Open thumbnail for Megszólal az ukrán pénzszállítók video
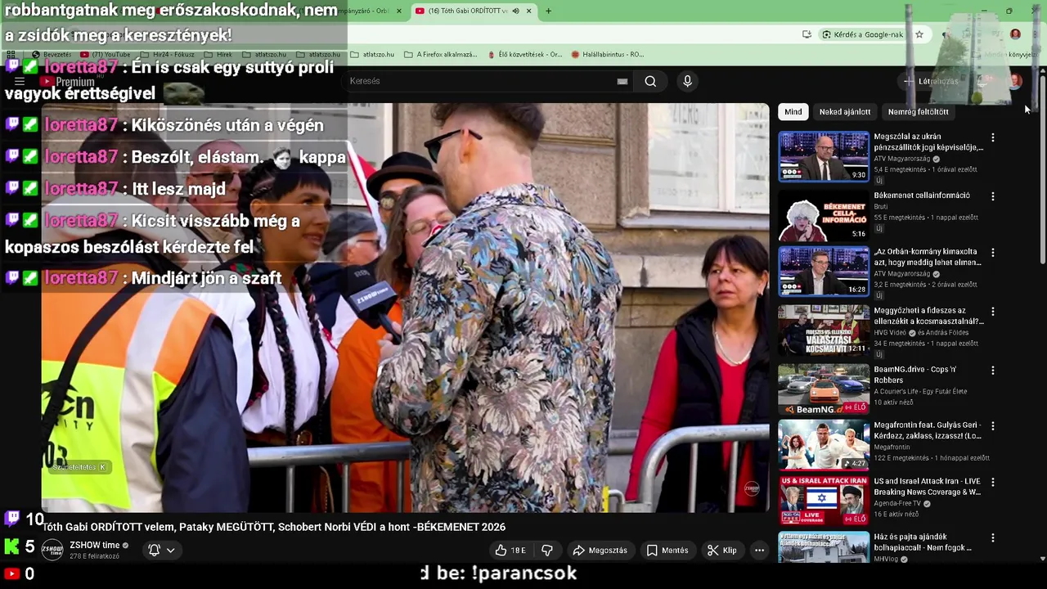The image size is (1047, 589). coord(824,156)
